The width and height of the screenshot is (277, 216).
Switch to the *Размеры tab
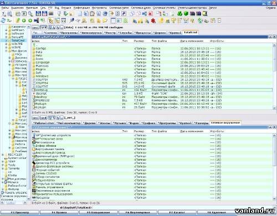tap(202, 123)
